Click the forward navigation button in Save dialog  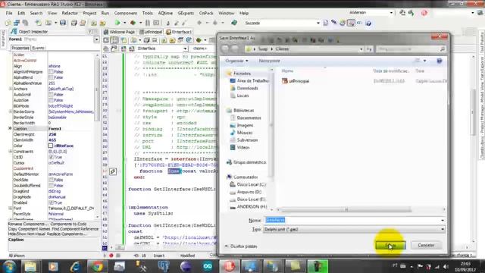point(235,49)
